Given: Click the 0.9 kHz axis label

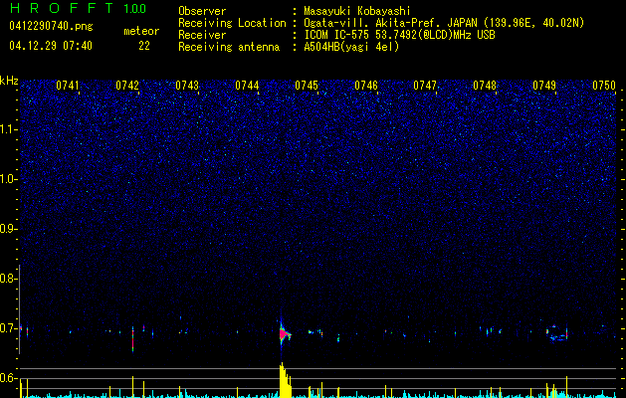Looking at the screenshot, I should click(x=8, y=229).
